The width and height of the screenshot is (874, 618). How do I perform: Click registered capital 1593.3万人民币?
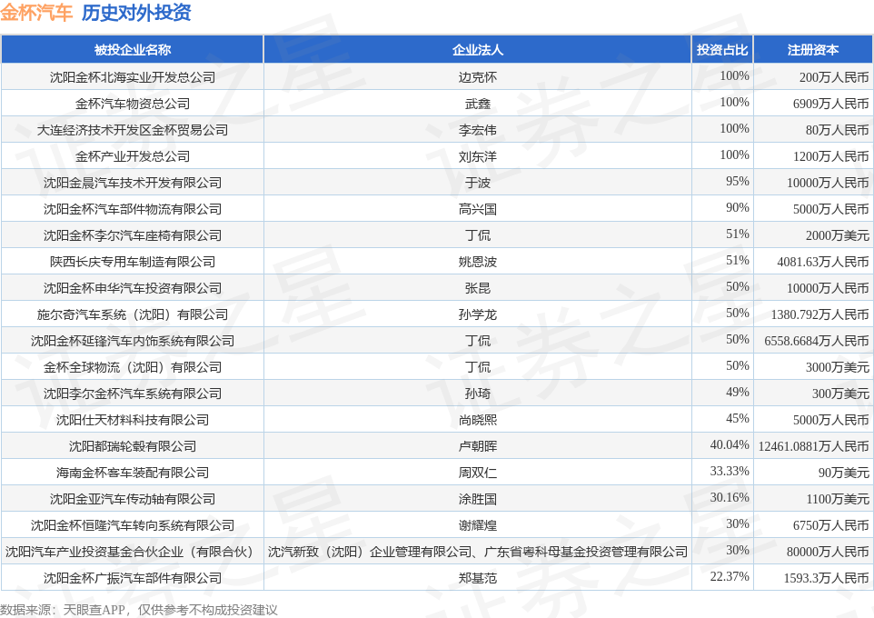[x=827, y=578]
